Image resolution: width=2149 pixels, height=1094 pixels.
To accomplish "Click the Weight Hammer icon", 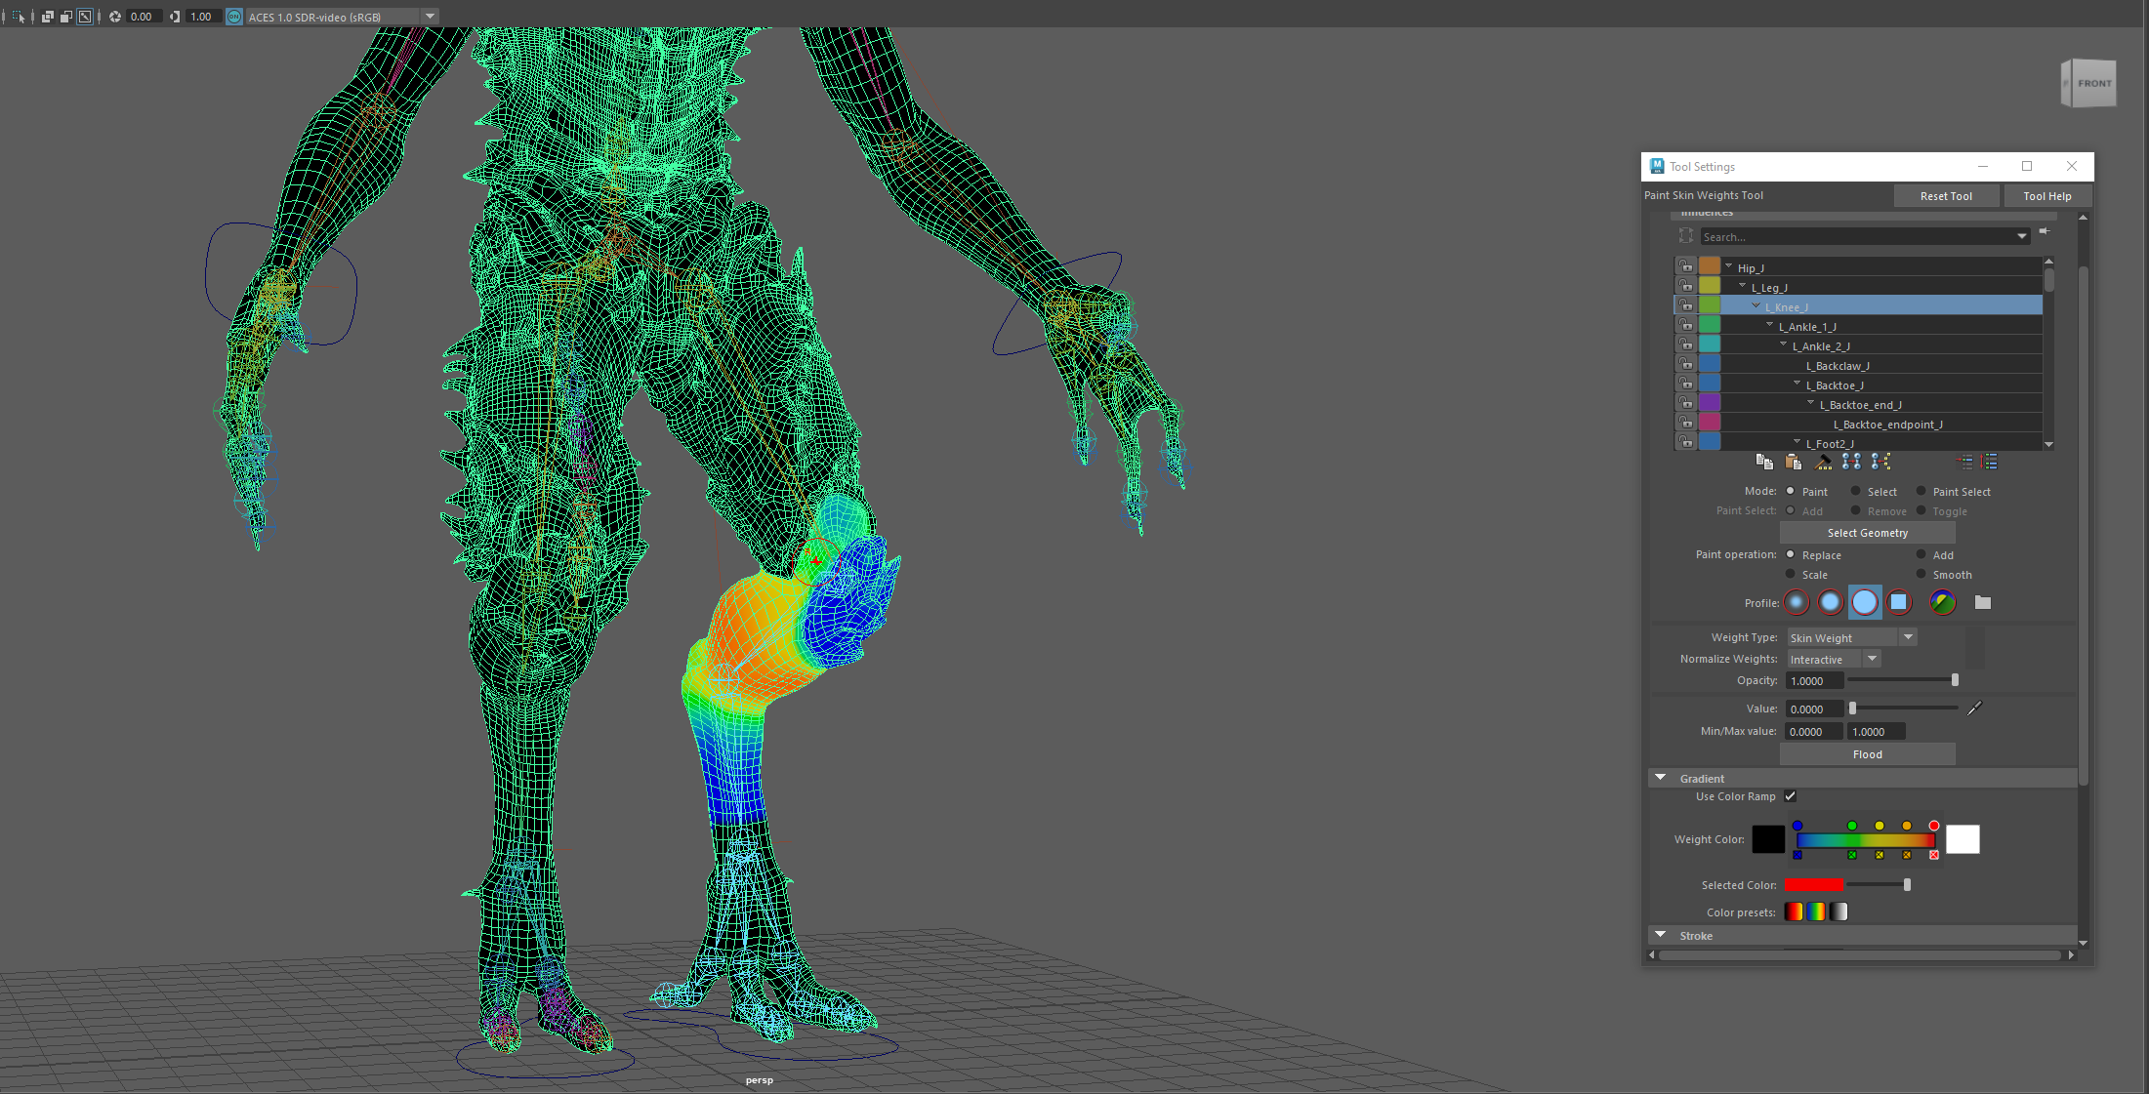I will coord(1822,462).
